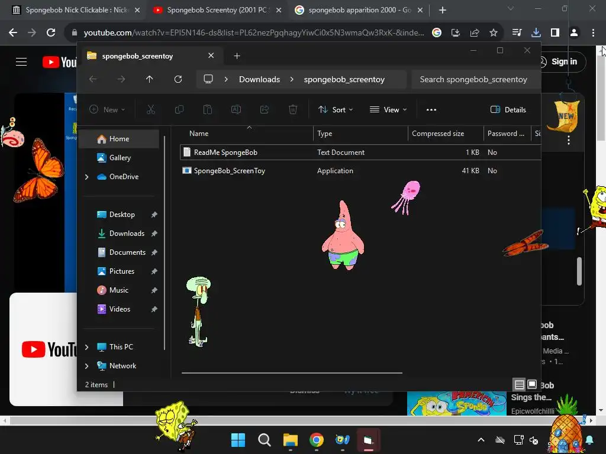Expand the OneDrive tree node
This screenshot has height=454, width=606.
coord(86,177)
